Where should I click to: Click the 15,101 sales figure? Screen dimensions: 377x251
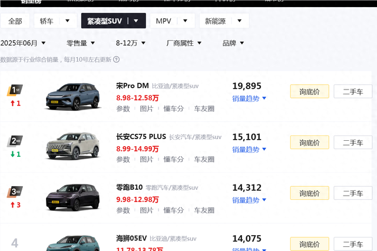pyautogui.click(x=247, y=137)
